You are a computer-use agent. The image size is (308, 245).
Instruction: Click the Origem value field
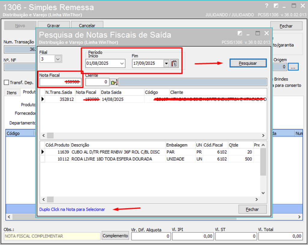pos(280,67)
